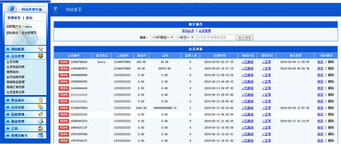
Task: Click the round back arrow icon beside 网站首页
Action: click(x=55, y=9)
